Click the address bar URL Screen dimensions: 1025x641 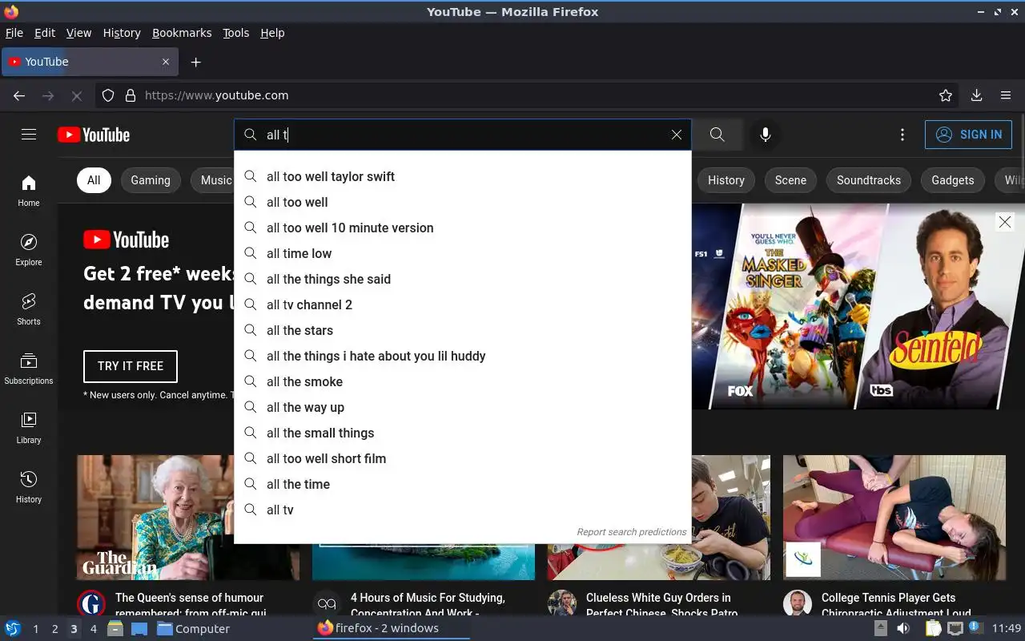coord(216,95)
